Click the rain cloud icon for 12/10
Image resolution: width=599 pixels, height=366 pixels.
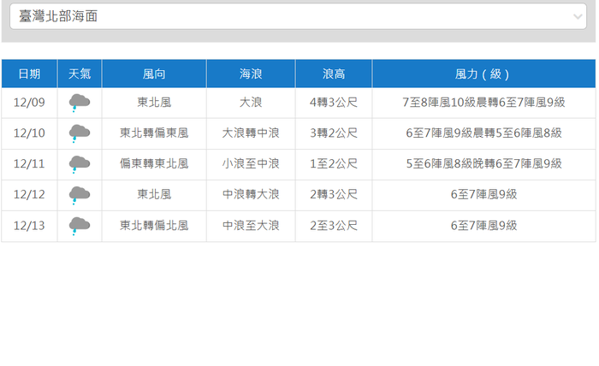pyautogui.click(x=80, y=133)
